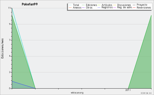Click the blue Registros color line swatch

coord(99,7)
